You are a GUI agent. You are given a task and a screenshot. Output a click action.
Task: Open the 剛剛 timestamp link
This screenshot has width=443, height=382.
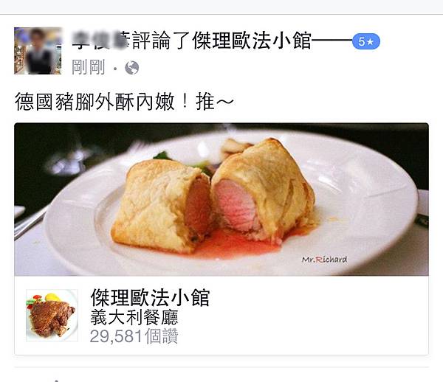(88, 67)
